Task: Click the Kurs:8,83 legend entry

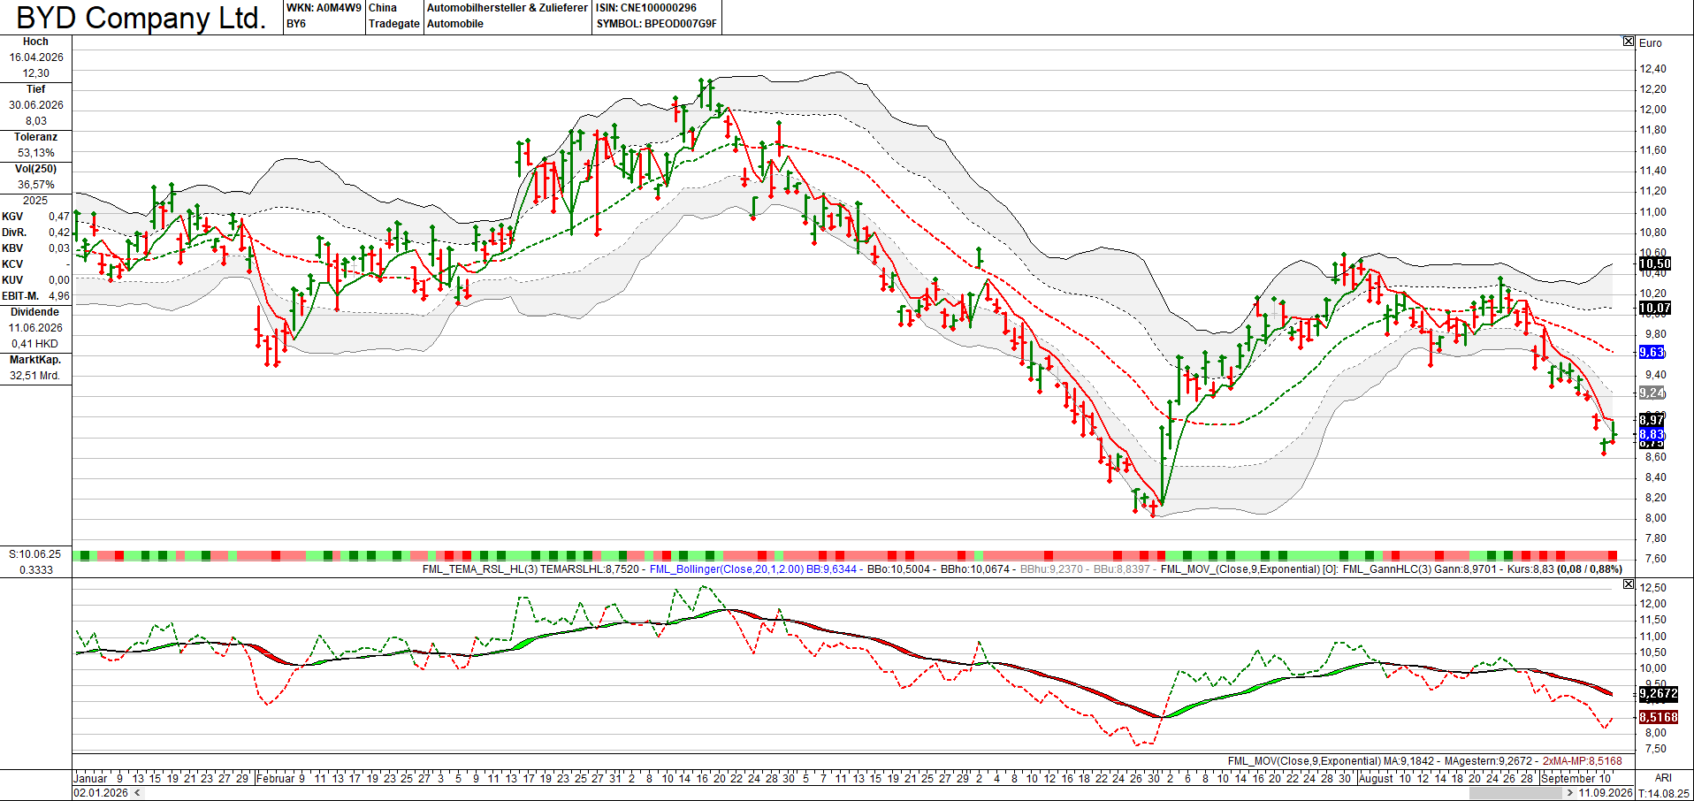Action: pyautogui.click(x=1530, y=569)
